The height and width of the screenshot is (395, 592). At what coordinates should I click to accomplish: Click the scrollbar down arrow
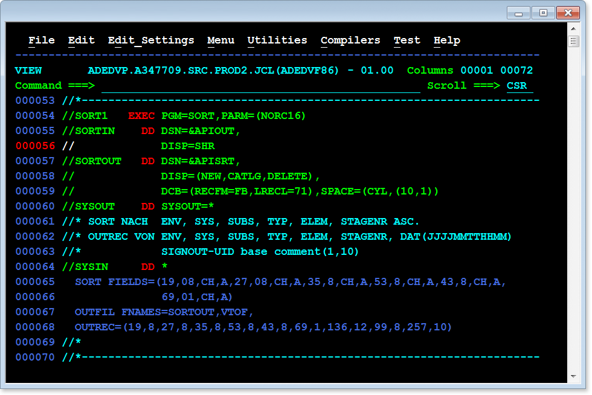click(573, 377)
